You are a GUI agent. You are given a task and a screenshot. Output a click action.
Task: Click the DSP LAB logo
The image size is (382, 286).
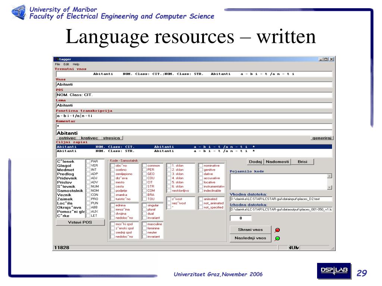(x=334, y=271)
